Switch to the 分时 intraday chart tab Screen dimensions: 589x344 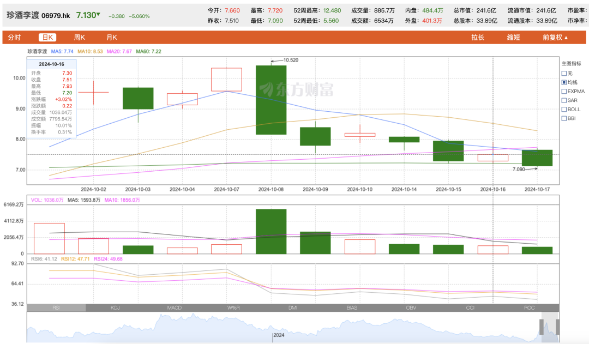[x=14, y=38]
